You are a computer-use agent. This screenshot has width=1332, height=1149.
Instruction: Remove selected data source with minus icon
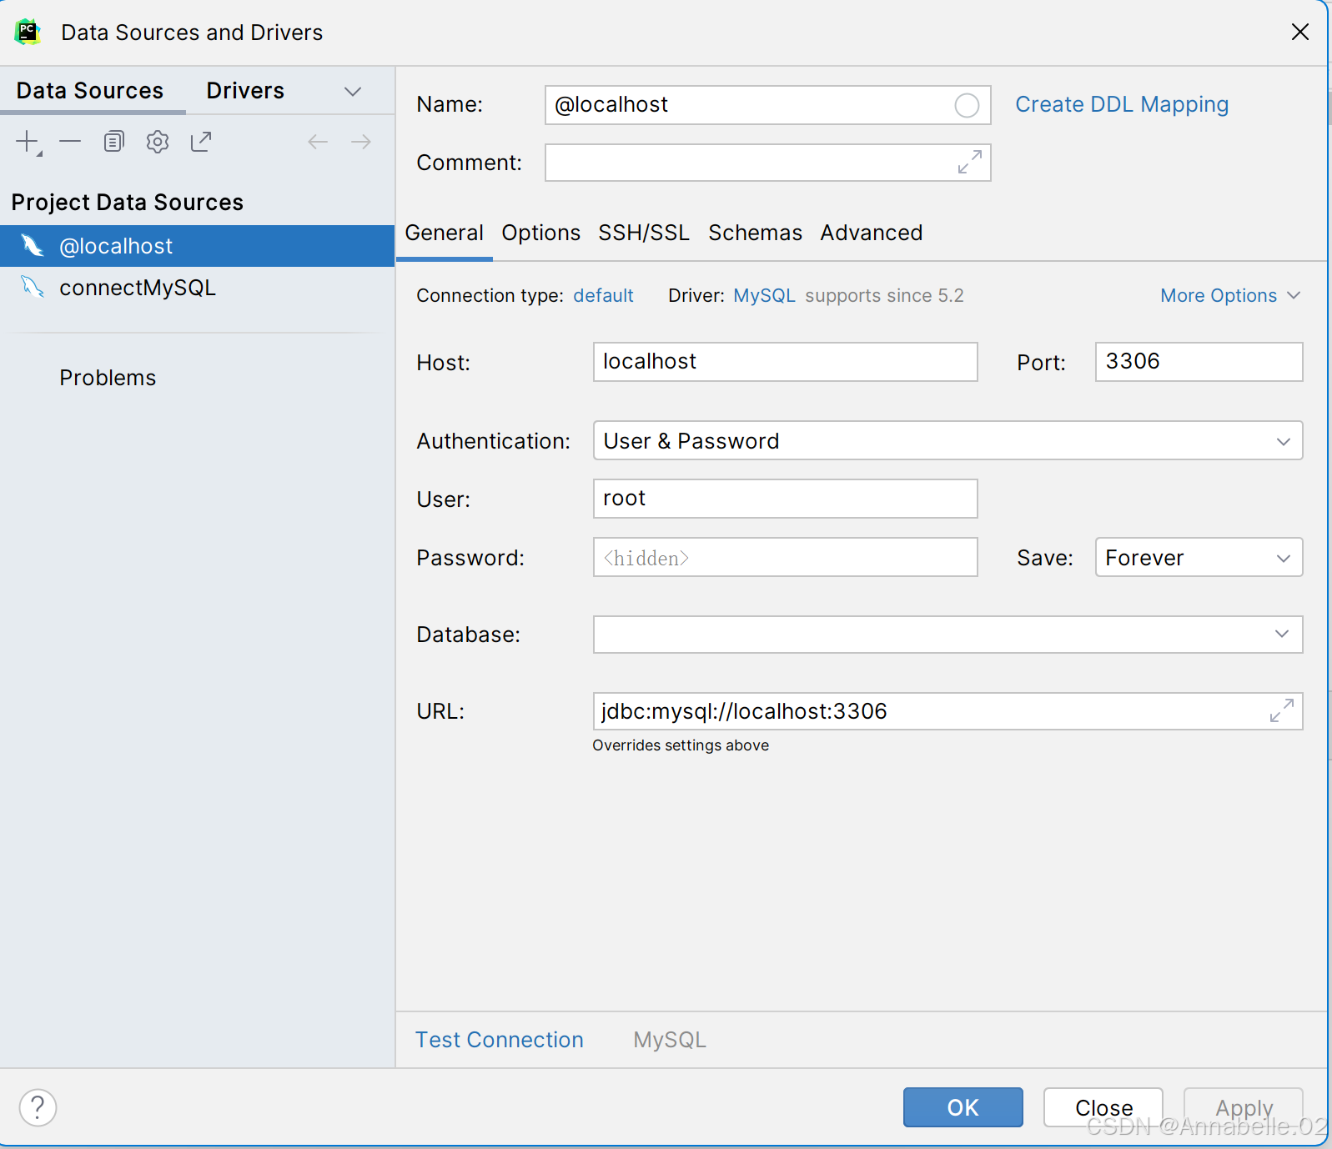[x=70, y=142]
